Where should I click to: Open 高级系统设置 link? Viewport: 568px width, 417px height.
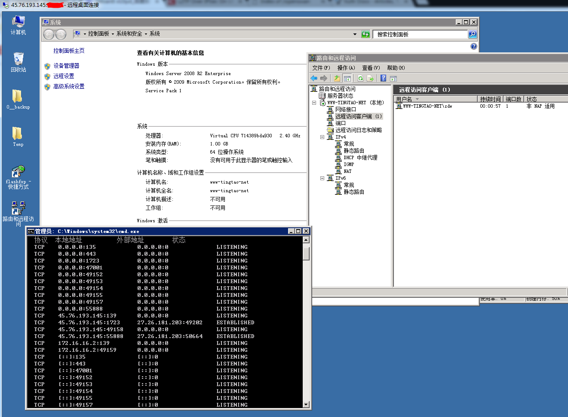[x=69, y=86]
